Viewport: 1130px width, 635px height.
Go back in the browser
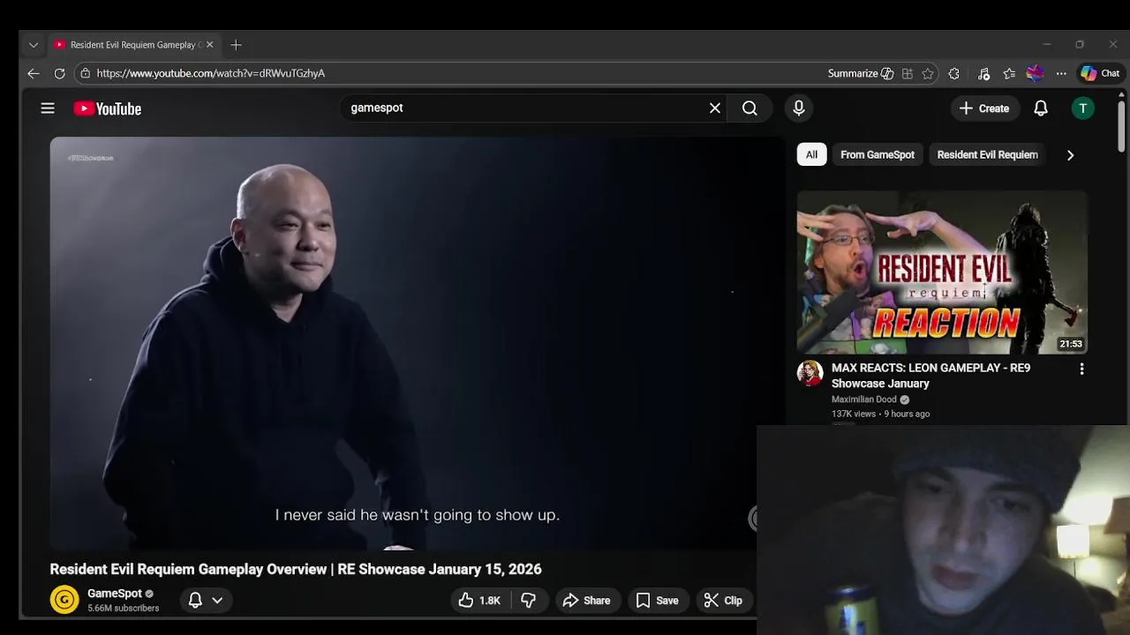(34, 73)
